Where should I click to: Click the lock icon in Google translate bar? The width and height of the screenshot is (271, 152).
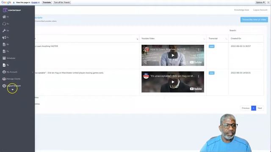pyautogui.click(x=14, y=3)
